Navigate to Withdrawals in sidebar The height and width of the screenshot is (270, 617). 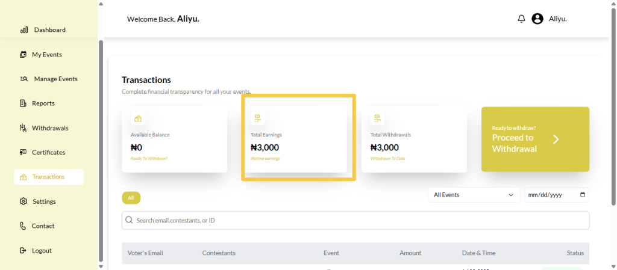[x=49, y=128]
